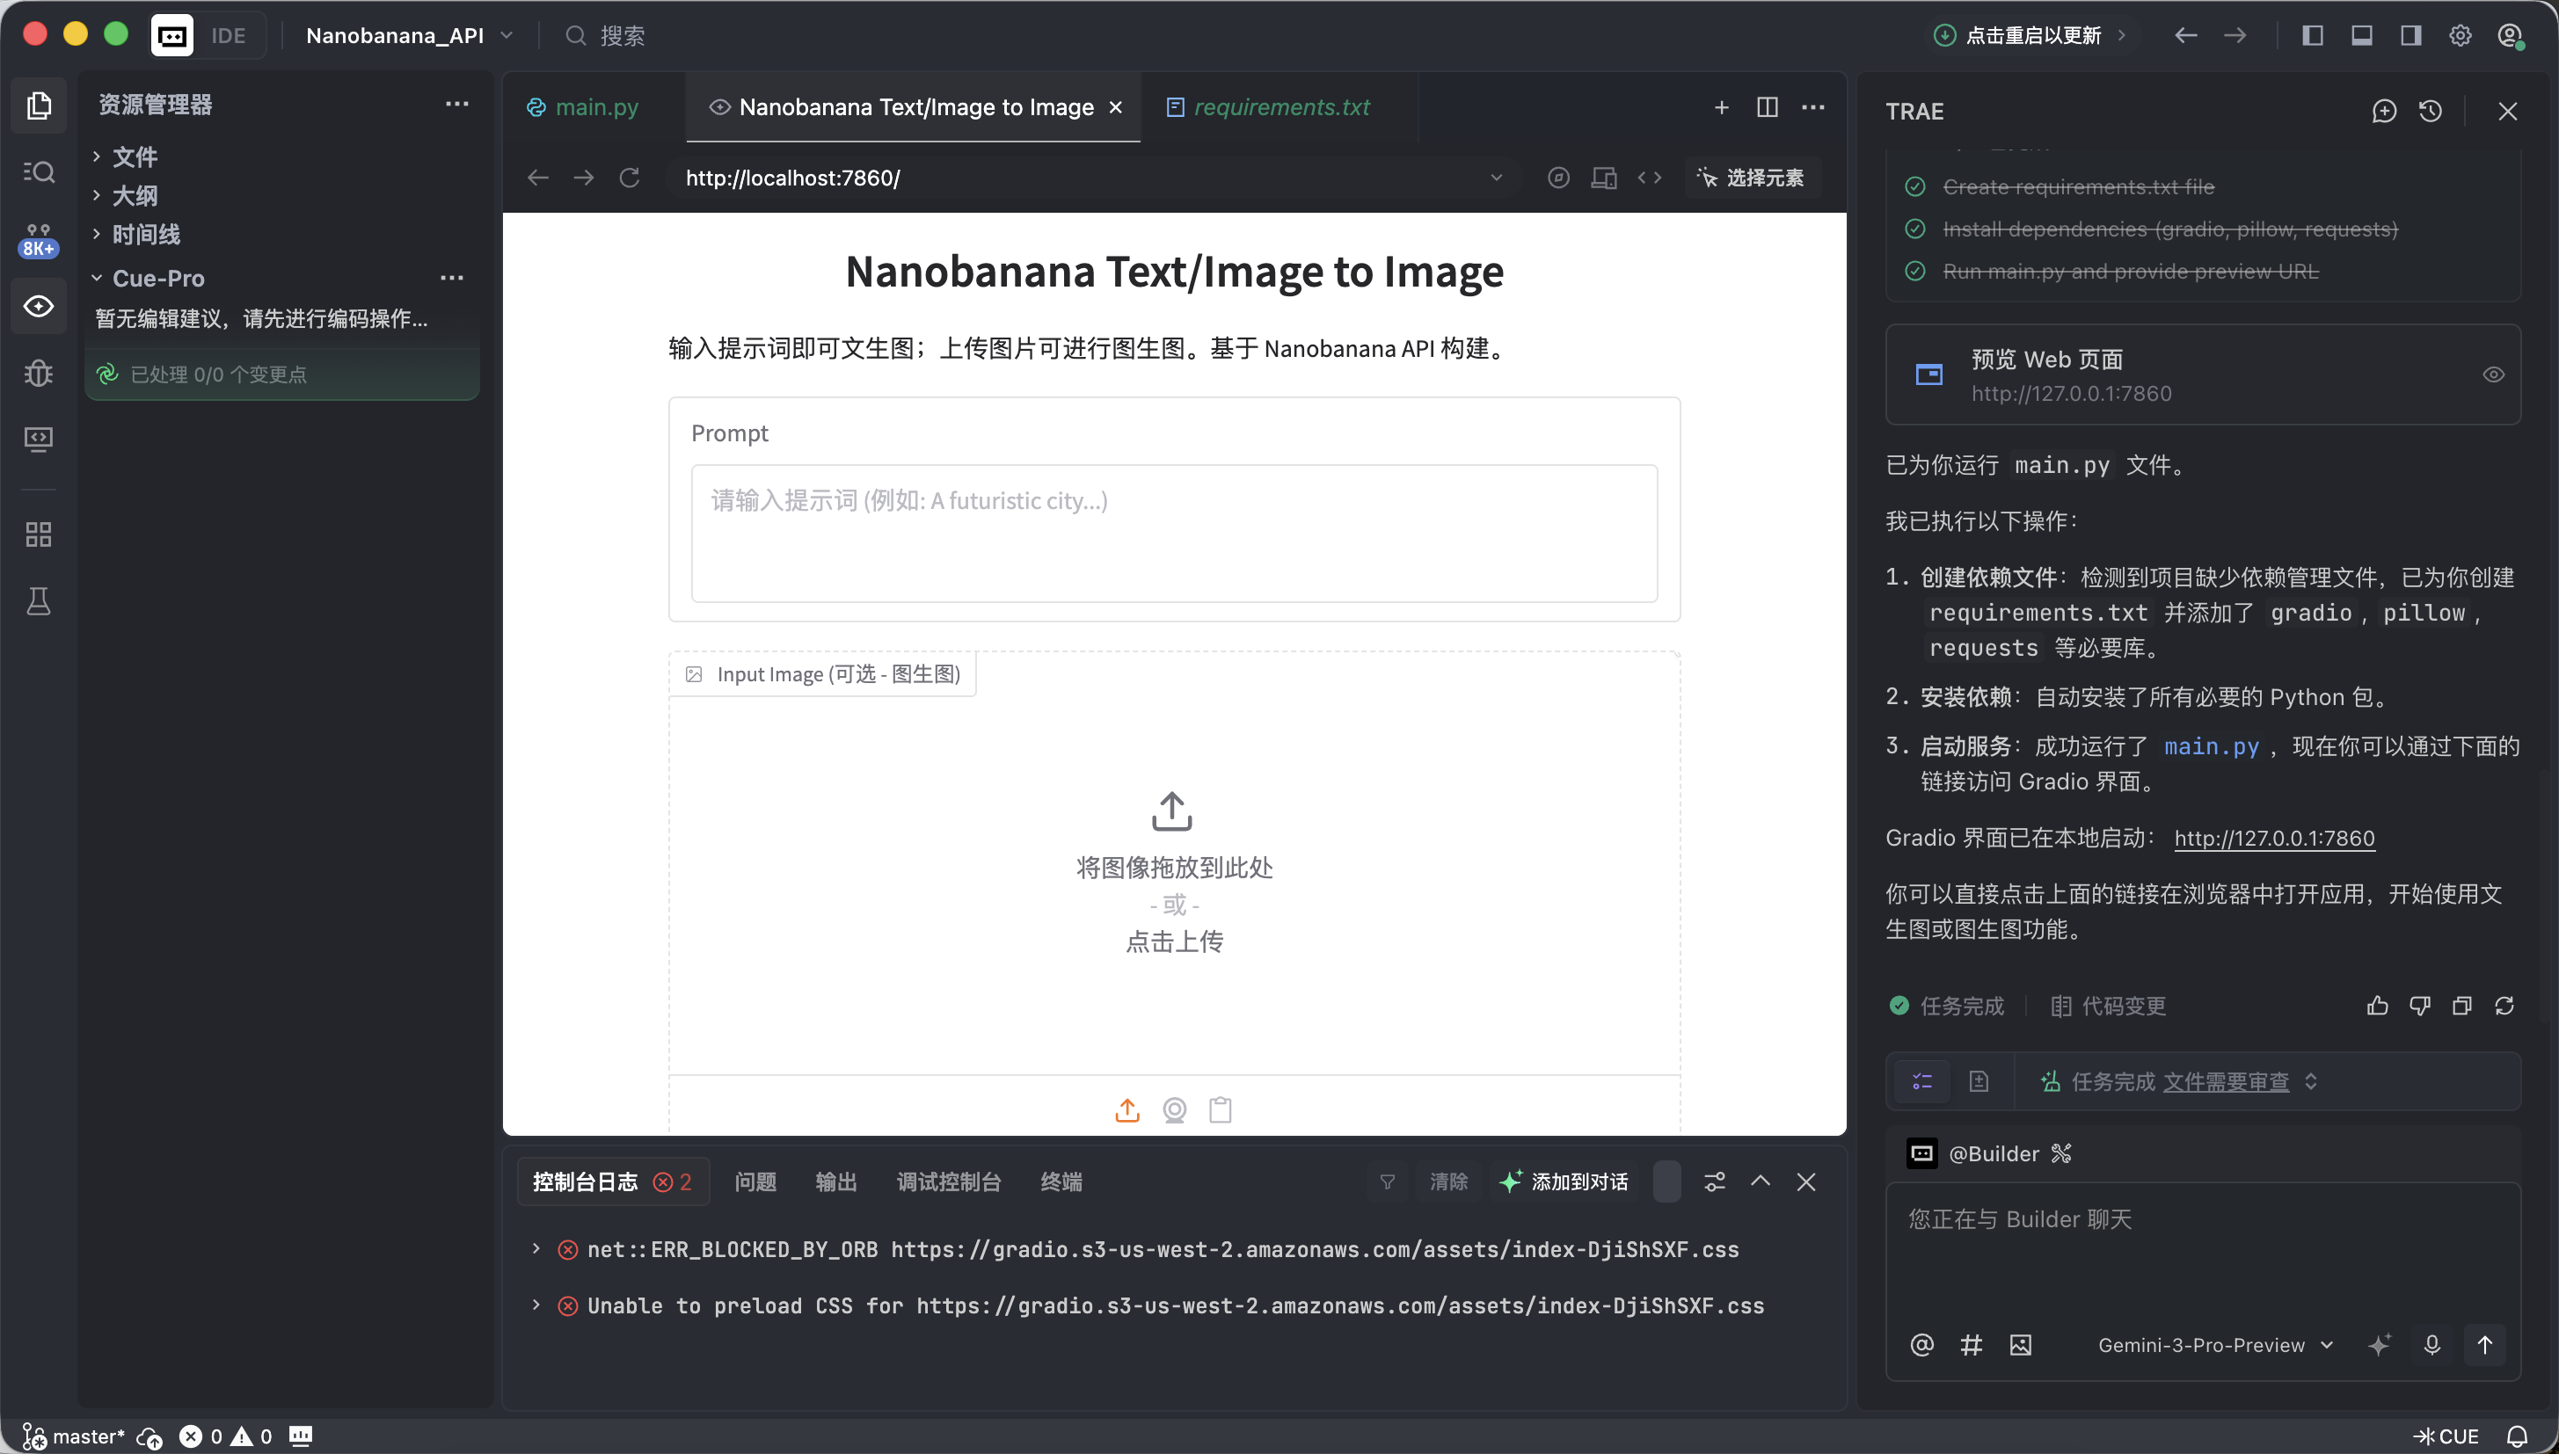
Task: Click 点击重启以更新 update button
Action: pos(2030,36)
